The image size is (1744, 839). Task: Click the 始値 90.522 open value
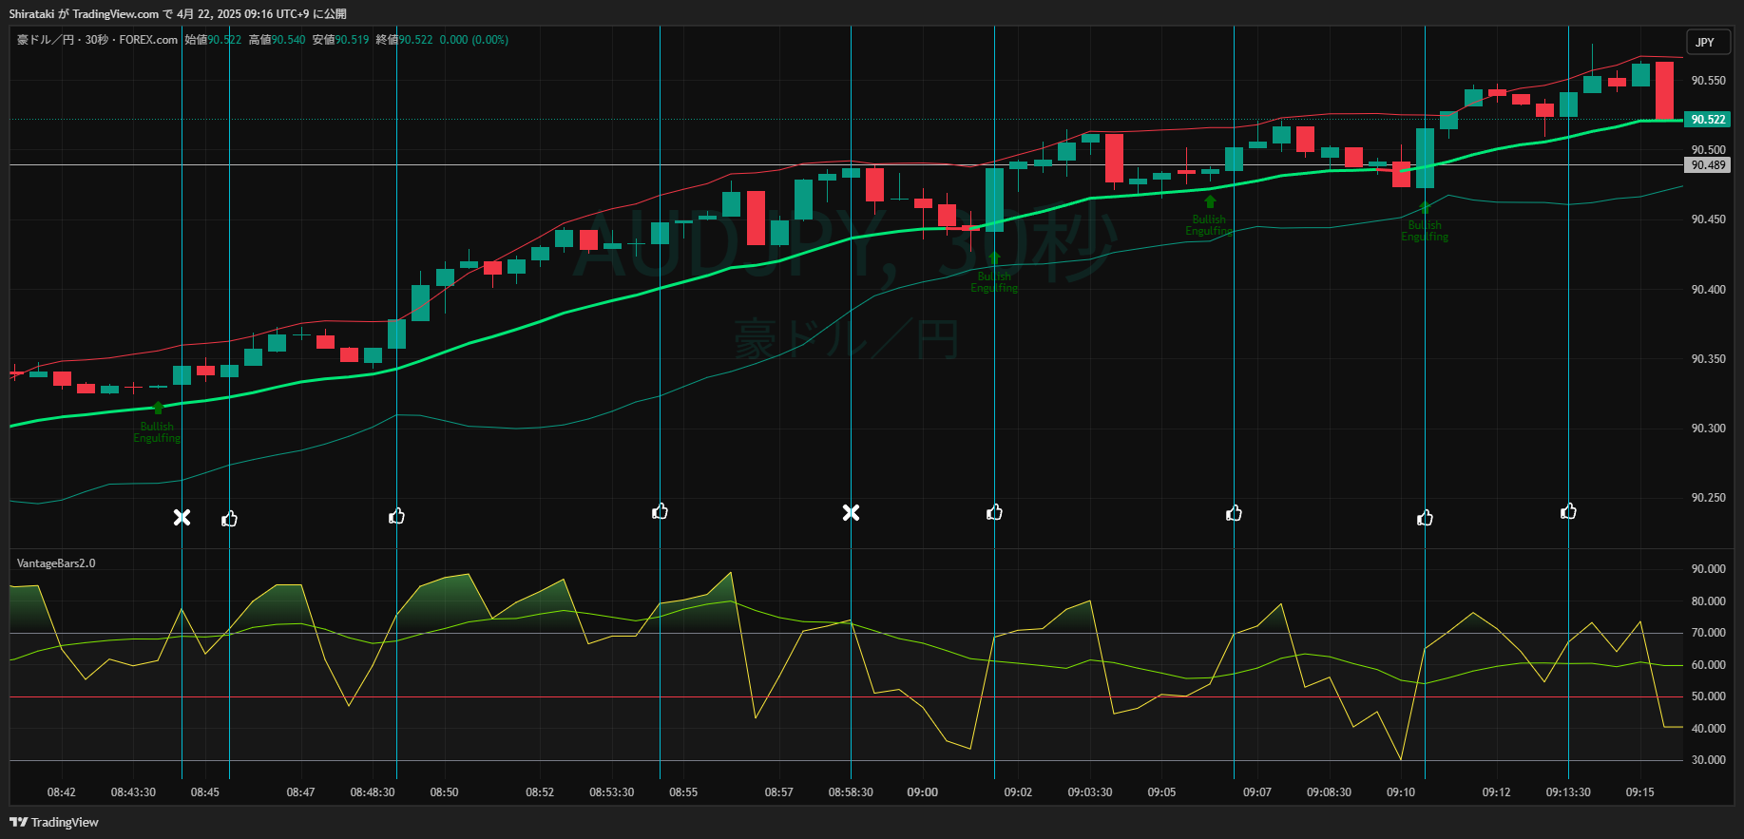coord(213,40)
